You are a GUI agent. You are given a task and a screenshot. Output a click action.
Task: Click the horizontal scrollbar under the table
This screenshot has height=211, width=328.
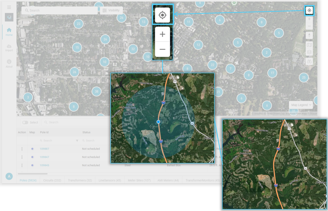[32, 174]
